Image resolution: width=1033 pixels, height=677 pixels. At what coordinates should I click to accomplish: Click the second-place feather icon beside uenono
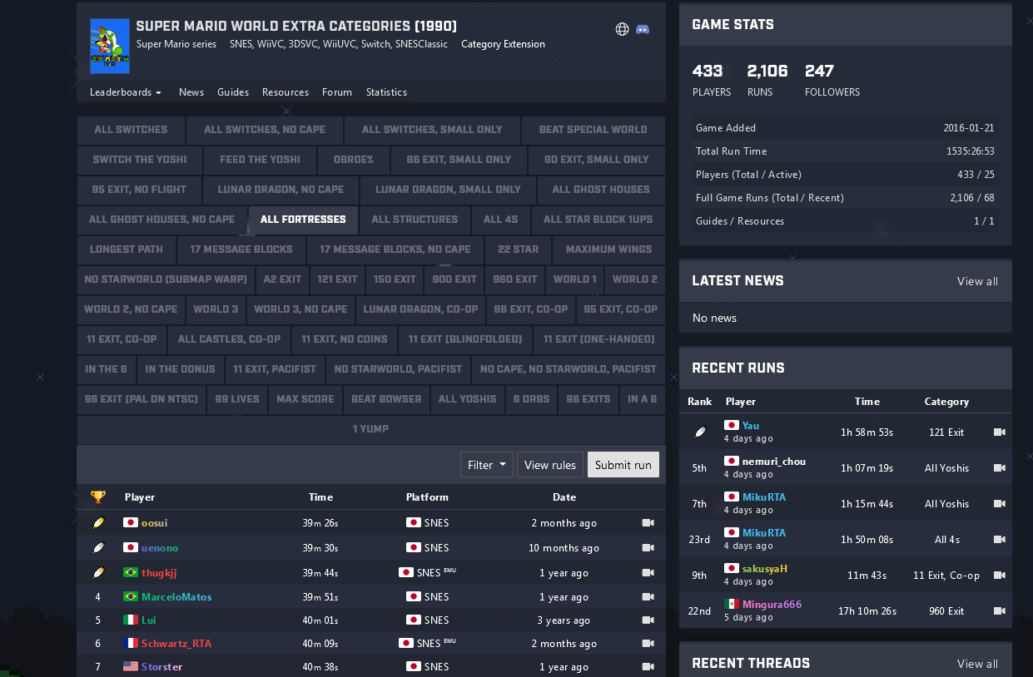pos(98,548)
